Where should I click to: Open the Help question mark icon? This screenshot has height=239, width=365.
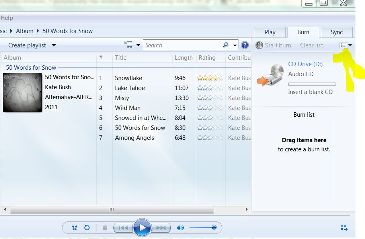pos(245,45)
